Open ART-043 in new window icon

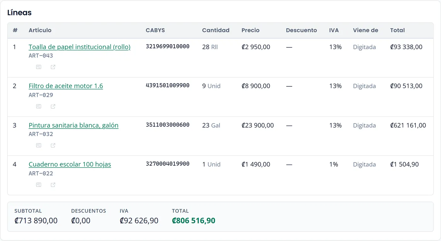pyautogui.click(x=53, y=67)
